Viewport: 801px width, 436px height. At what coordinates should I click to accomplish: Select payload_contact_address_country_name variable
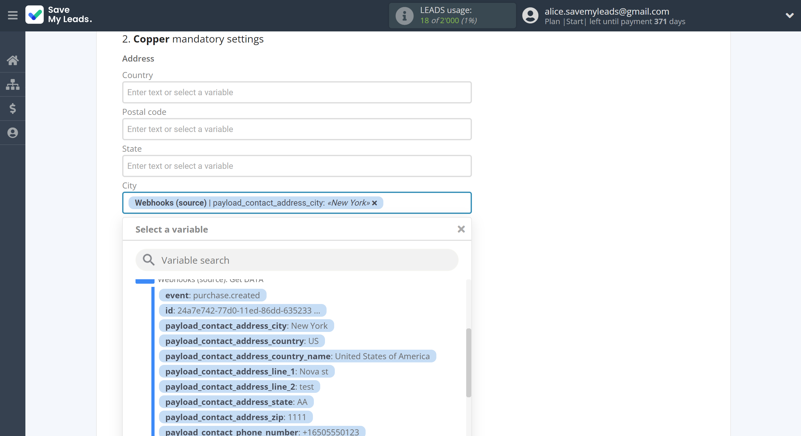pyautogui.click(x=297, y=356)
